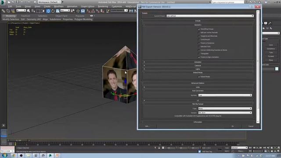
Task: Open the Tools menu
Action: point(18,7)
